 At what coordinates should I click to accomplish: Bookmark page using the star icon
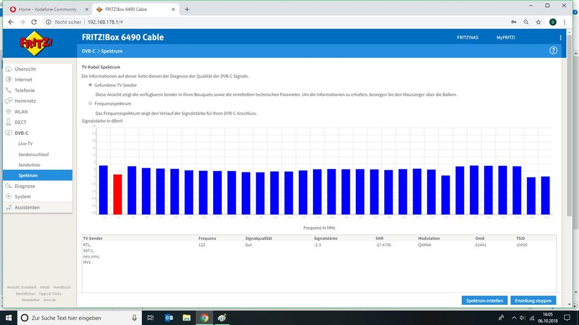click(x=538, y=22)
